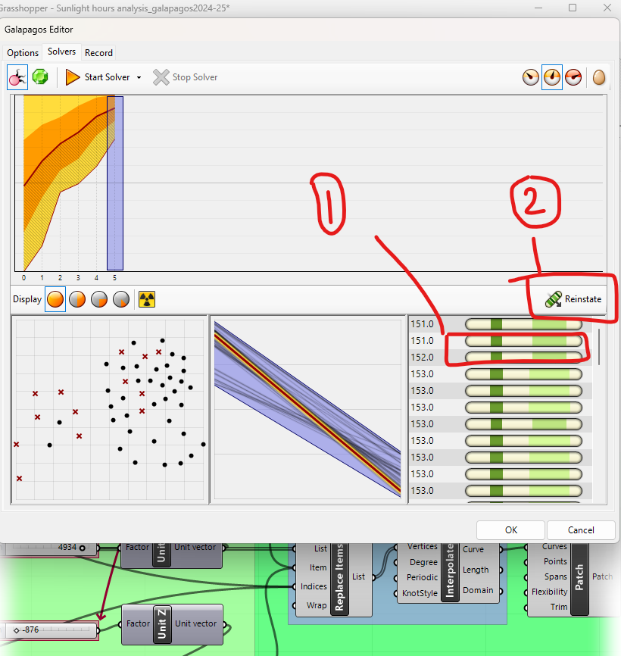Switch to the Options tab
621x656 pixels.
point(23,52)
